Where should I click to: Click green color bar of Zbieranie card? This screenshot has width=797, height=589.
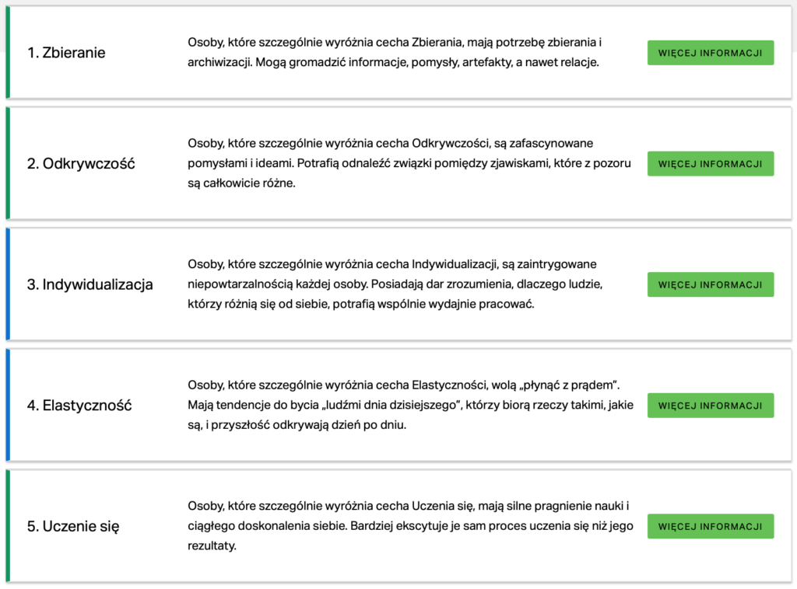pos(8,52)
